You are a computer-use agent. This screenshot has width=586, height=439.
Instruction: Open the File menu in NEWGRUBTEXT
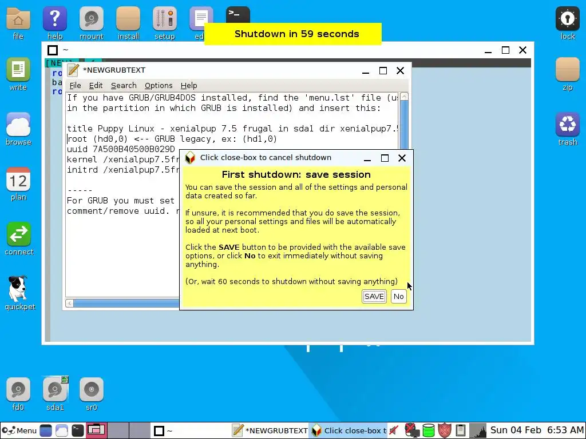(75, 86)
